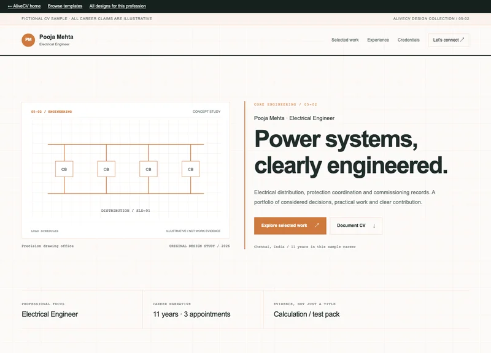The height and width of the screenshot is (353, 491).
Task: Click the 'DISTRIBUTION / SLD-01' caption
Action: coord(126,211)
